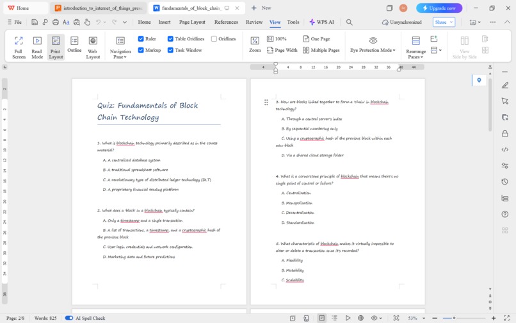
Task: Click the Save icon in quick toolbar
Action: 34,22
